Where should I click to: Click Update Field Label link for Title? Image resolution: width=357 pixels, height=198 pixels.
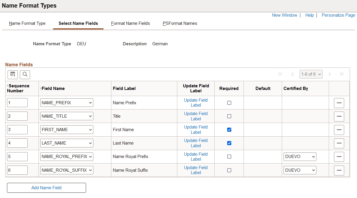click(196, 116)
